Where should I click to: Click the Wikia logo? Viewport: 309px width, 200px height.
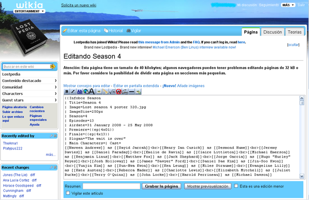(x=29, y=5)
